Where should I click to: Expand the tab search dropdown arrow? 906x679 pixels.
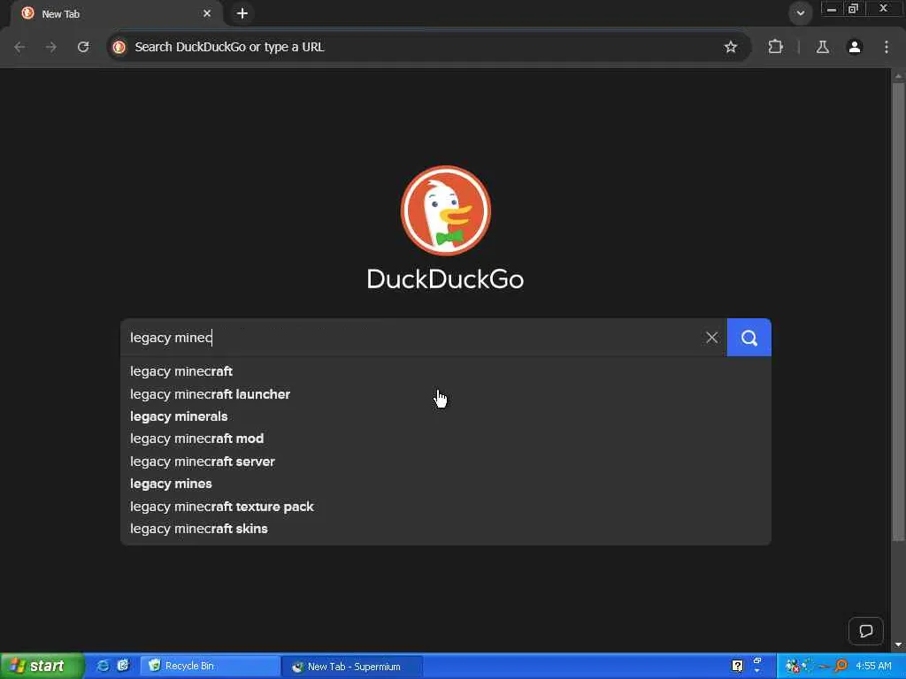click(800, 13)
